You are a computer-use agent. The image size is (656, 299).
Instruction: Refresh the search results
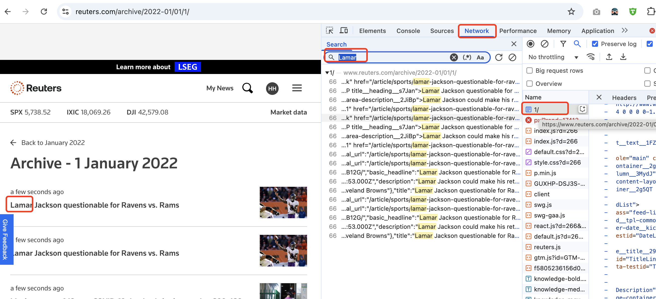[x=499, y=57]
